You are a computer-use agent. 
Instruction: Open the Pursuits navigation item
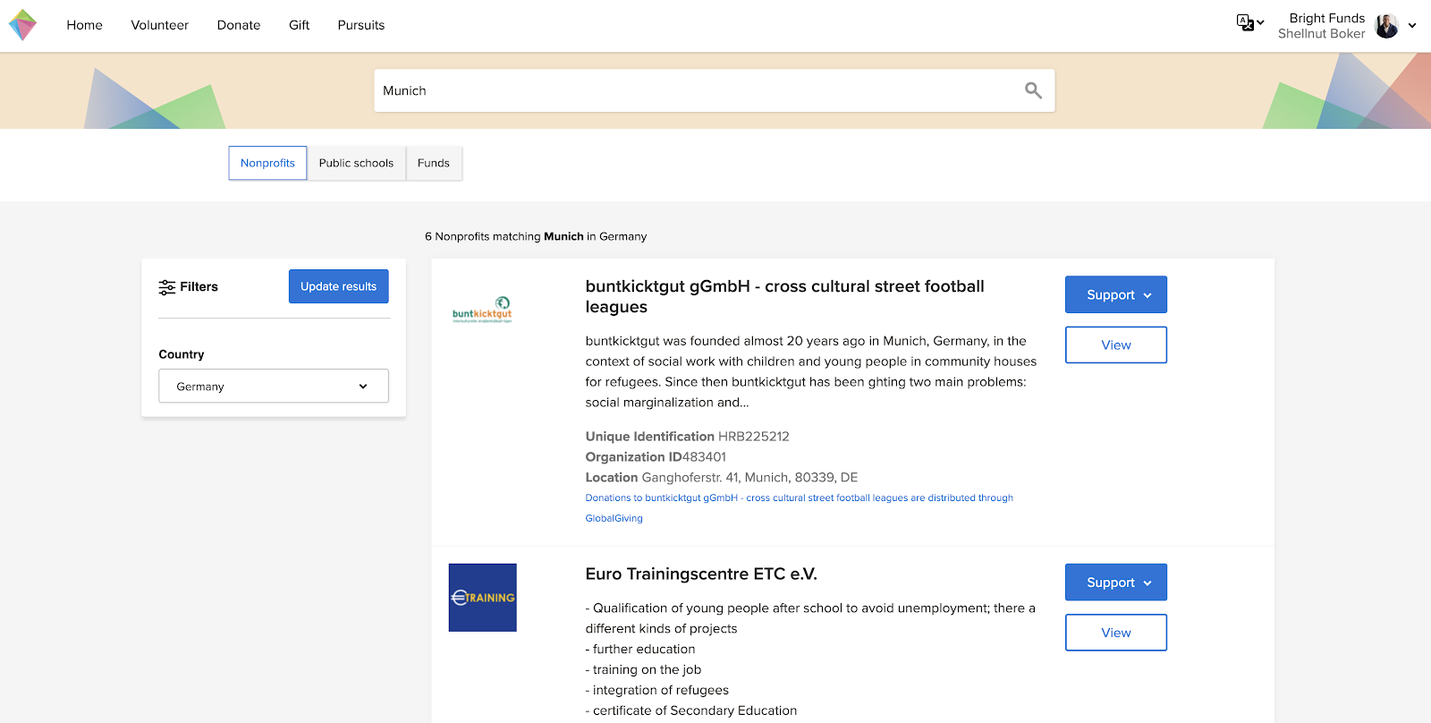coord(361,25)
